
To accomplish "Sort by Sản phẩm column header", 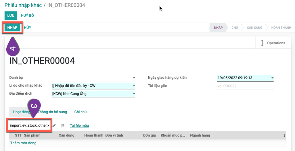I will [32, 135].
